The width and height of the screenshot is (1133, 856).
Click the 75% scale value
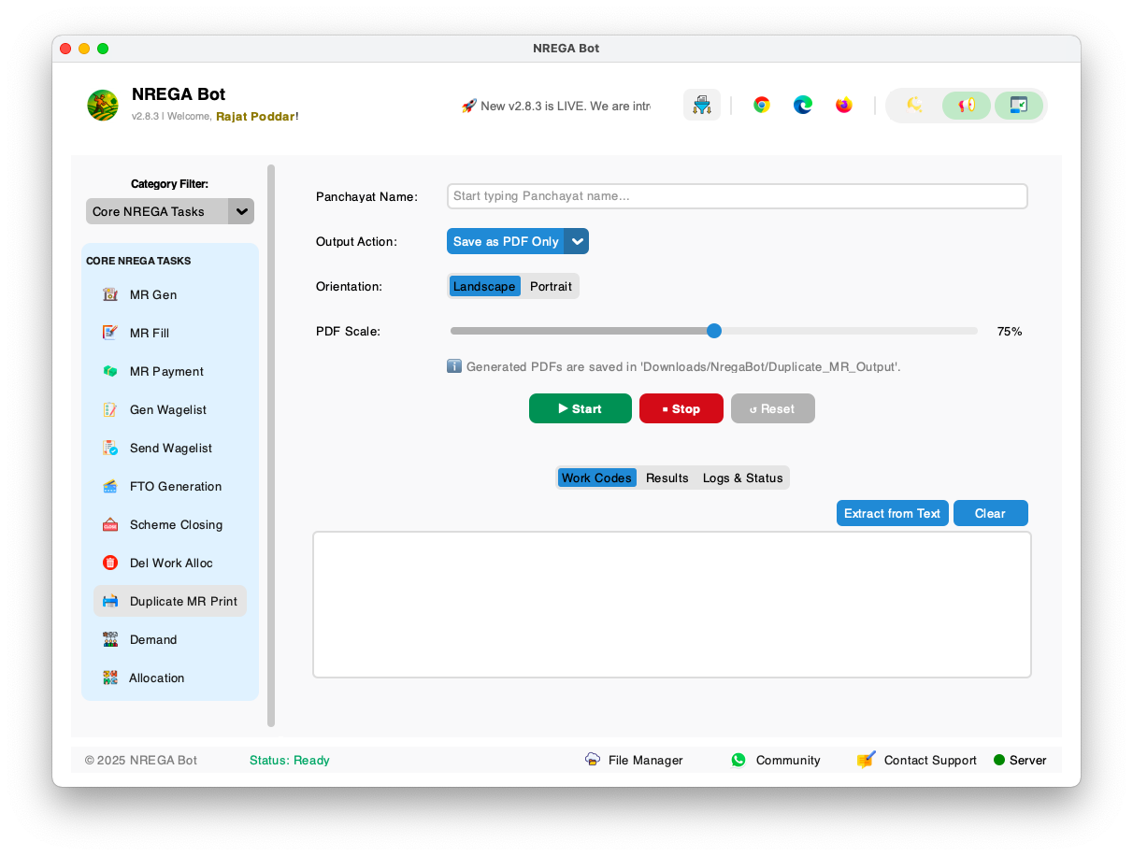coord(1010,331)
